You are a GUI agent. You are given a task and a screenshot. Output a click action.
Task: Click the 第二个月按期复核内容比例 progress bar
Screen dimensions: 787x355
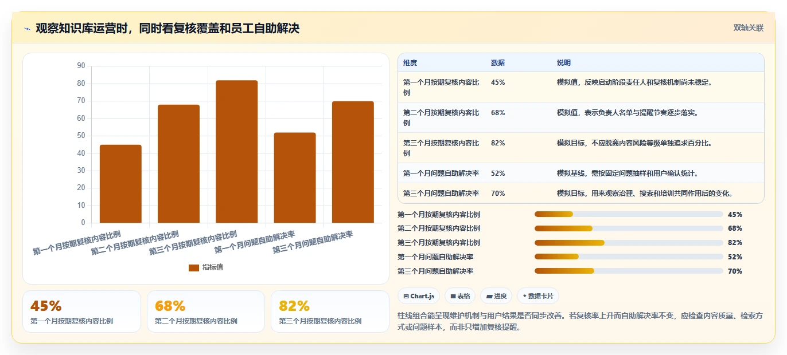click(x=629, y=228)
